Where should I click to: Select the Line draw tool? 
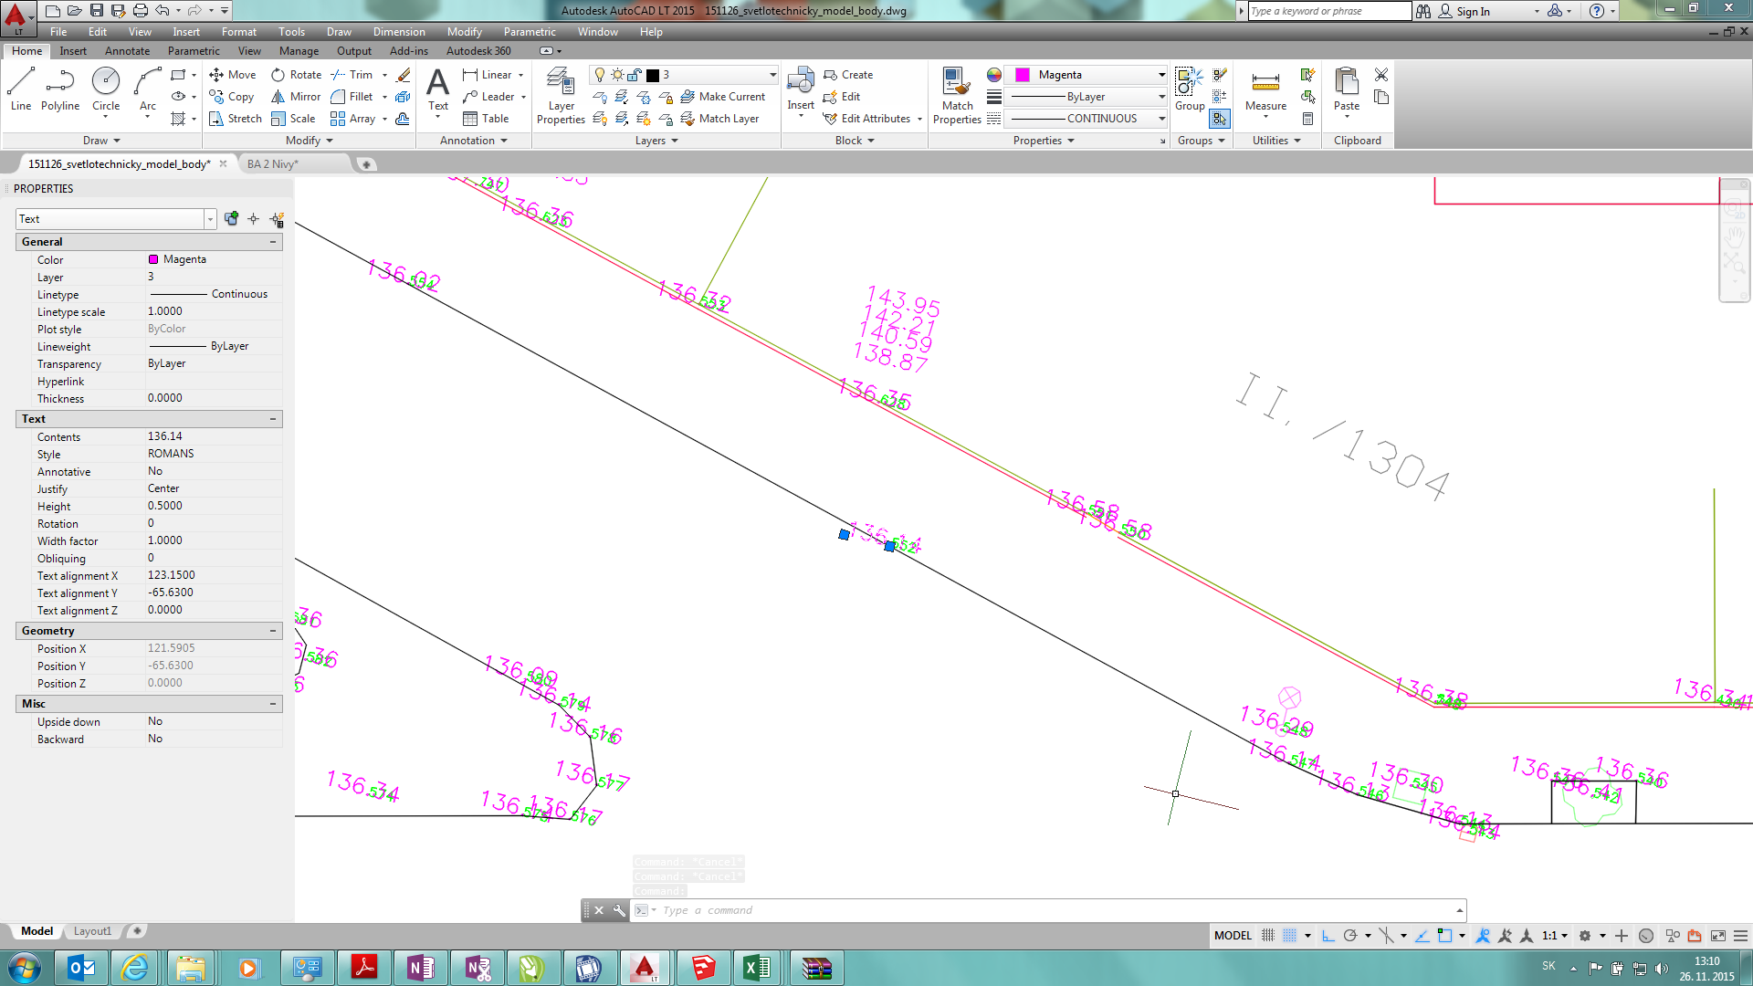tap(21, 89)
